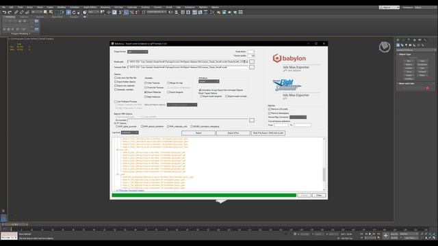The height and width of the screenshot is (246, 438).
Task: Switch to the Utilities command panel tab
Action: [x=425, y=40]
